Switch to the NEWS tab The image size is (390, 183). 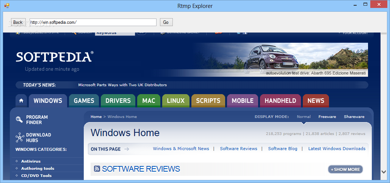point(316,101)
